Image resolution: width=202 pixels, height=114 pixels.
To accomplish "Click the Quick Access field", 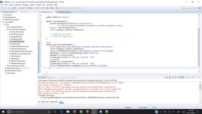I will coord(186,8).
